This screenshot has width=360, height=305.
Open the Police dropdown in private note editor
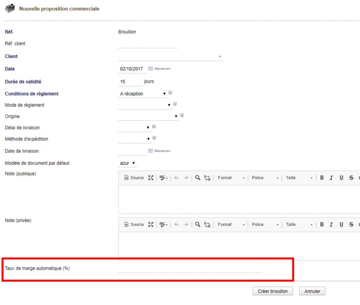point(265,225)
